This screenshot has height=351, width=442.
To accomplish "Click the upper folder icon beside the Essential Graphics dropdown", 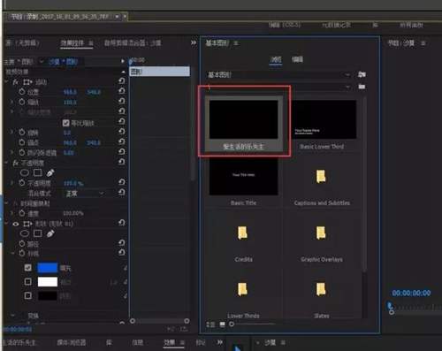I will point(362,74).
